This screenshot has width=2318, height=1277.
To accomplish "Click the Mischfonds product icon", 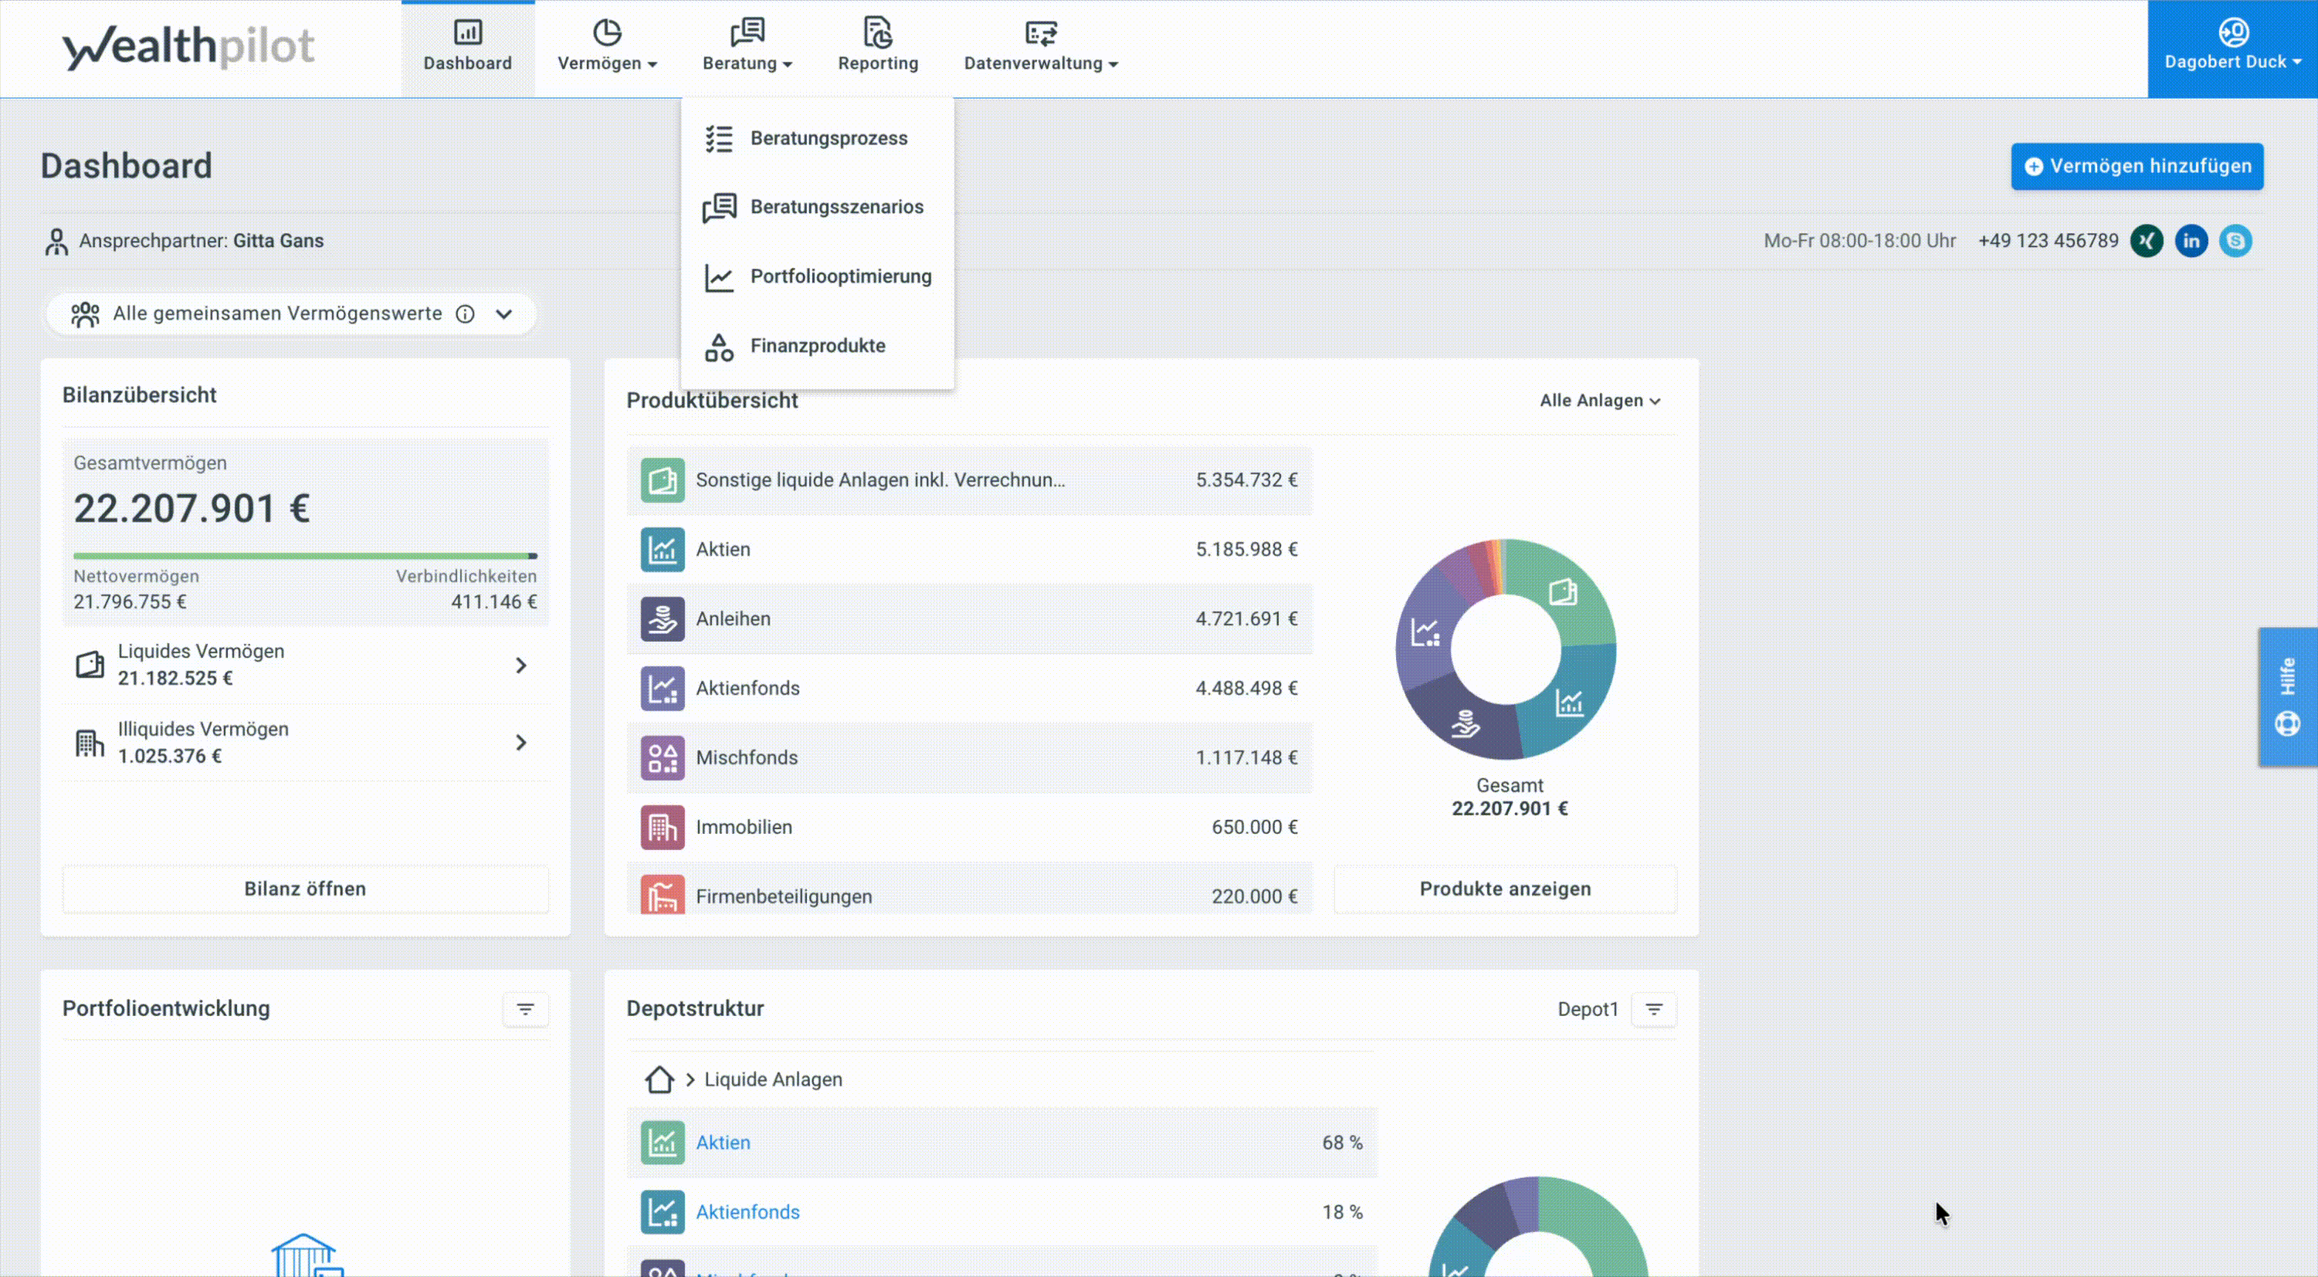I will (x=663, y=757).
